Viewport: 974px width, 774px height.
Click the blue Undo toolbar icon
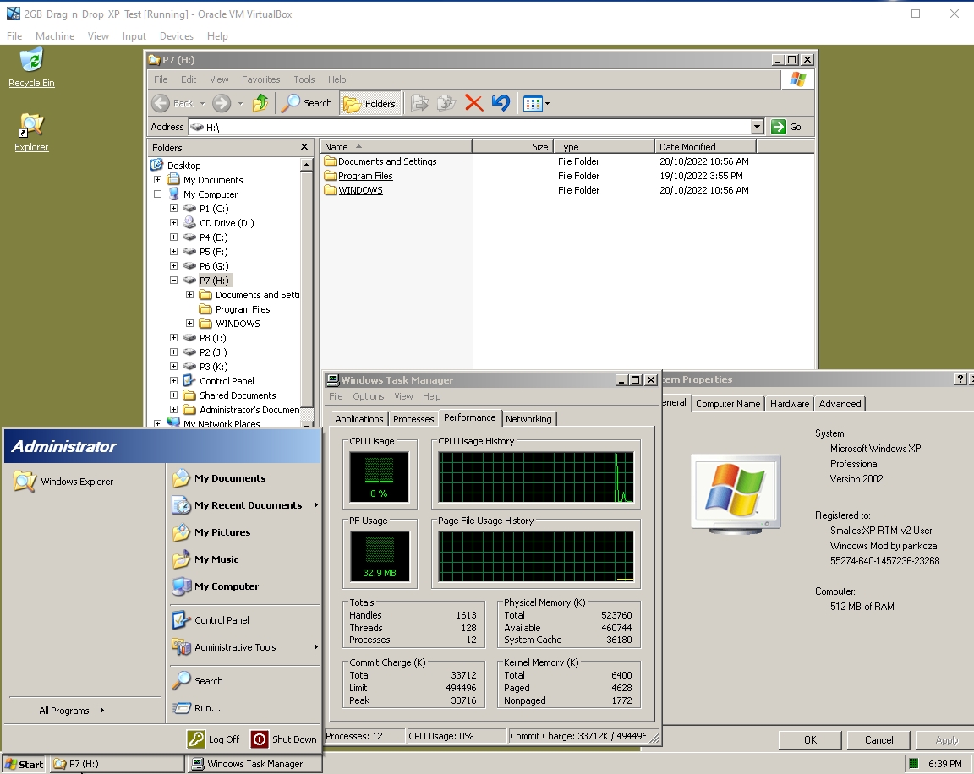point(501,103)
